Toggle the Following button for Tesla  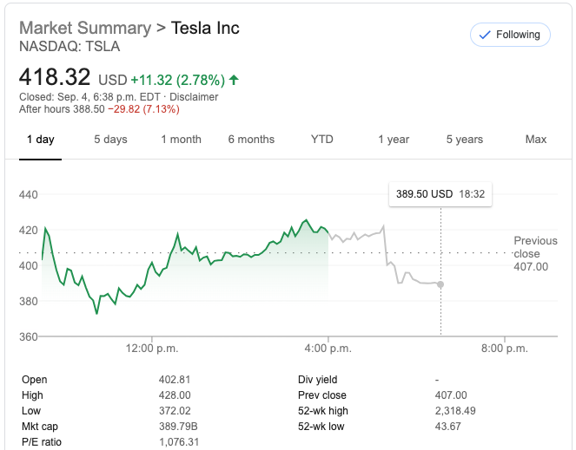tap(510, 35)
